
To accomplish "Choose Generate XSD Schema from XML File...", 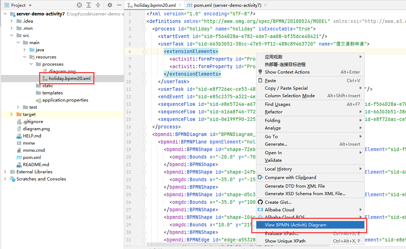I will (310, 194).
